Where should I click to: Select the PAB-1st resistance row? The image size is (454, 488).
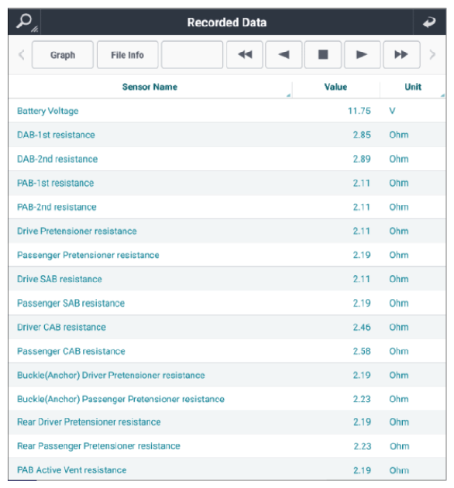coord(227,183)
